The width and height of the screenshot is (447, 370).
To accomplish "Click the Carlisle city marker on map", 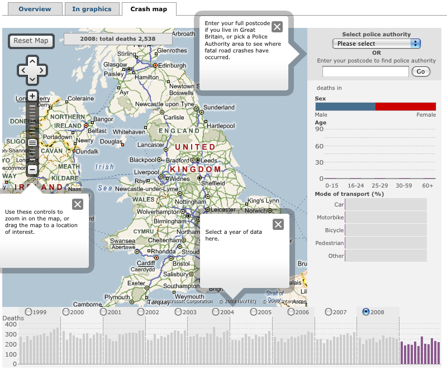I will click(x=162, y=112).
